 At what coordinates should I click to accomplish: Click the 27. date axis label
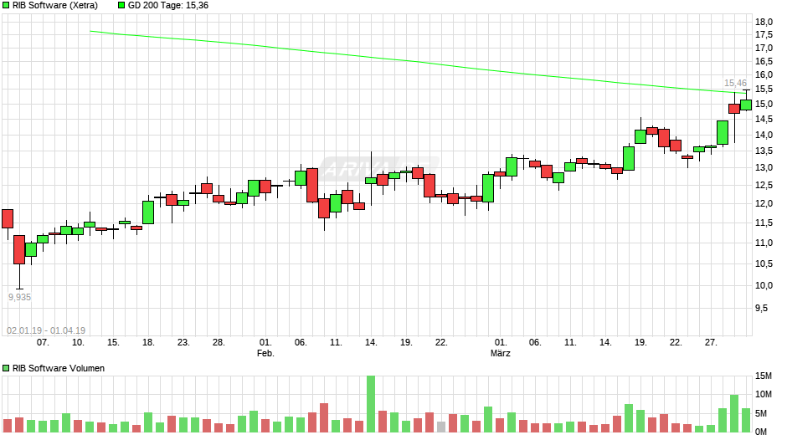(x=711, y=342)
